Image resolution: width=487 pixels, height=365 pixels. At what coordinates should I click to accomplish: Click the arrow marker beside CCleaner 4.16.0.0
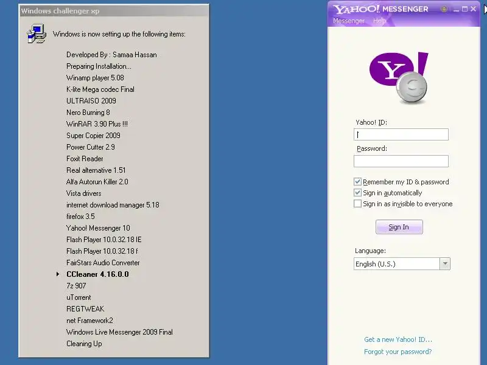[58, 274]
